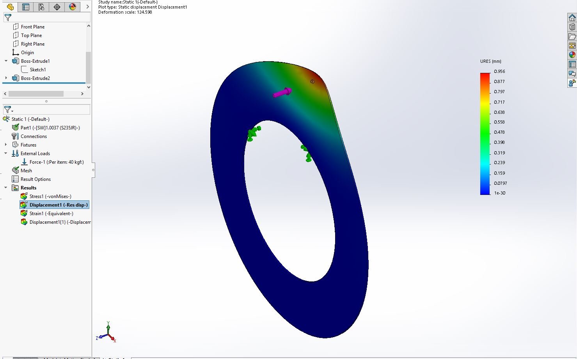
Task: Open the File Explorer task pane
Action: [x=572, y=36]
